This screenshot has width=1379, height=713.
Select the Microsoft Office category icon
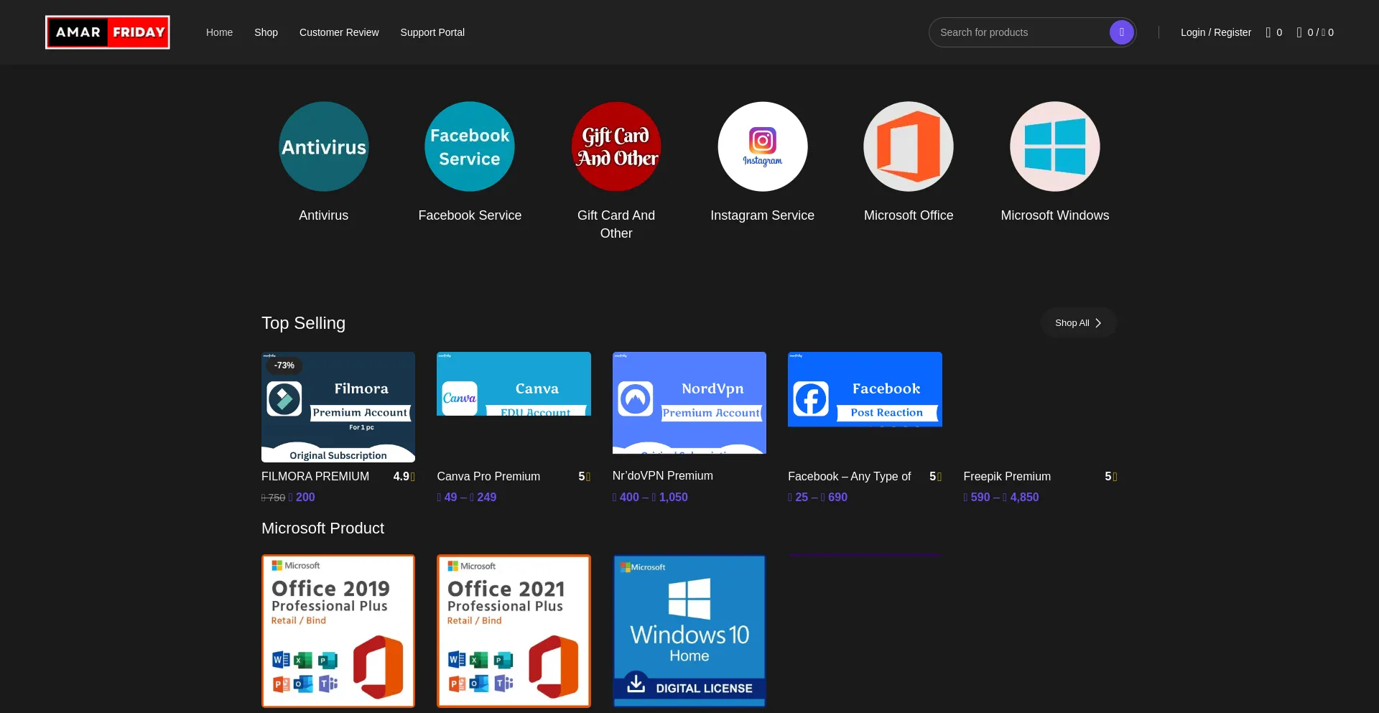tap(909, 146)
